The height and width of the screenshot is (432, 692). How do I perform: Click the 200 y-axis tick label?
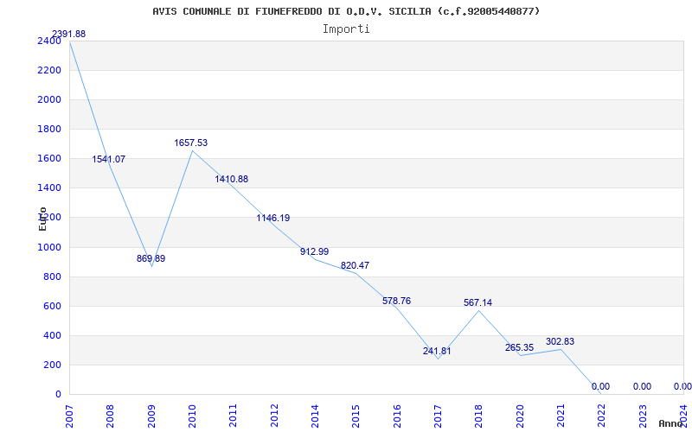pyautogui.click(x=53, y=365)
